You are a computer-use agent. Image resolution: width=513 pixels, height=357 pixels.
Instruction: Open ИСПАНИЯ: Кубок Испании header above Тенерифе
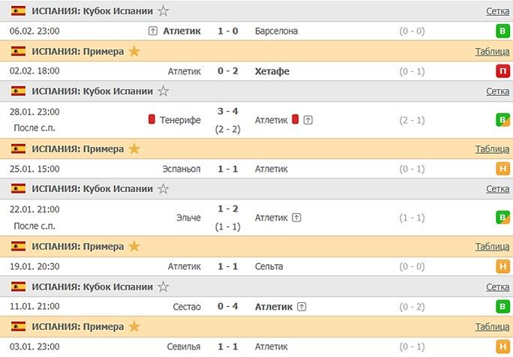tap(92, 91)
